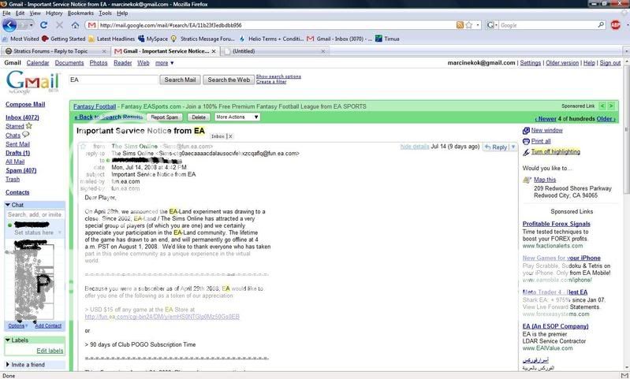This screenshot has height=379, width=630.
Task: Reload the page with the refresh icon
Action: pyautogui.click(x=44, y=25)
